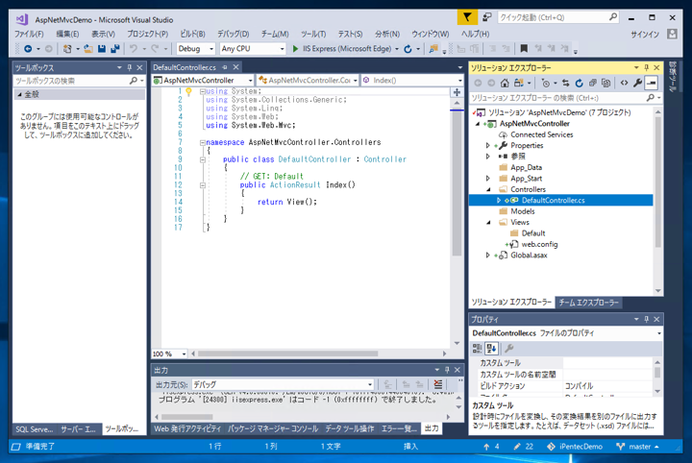Open Properties via the wrench icon in Solution Explorer
This screenshot has width=692, height=463.
point(638,83)
